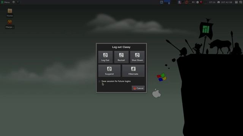Click the blue workspace switcher in panel

point(167,2)
